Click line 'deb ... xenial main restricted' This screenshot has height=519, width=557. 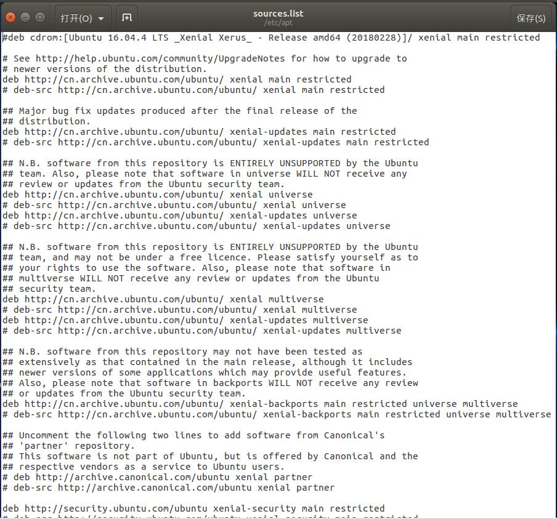[x=177, y=79]
